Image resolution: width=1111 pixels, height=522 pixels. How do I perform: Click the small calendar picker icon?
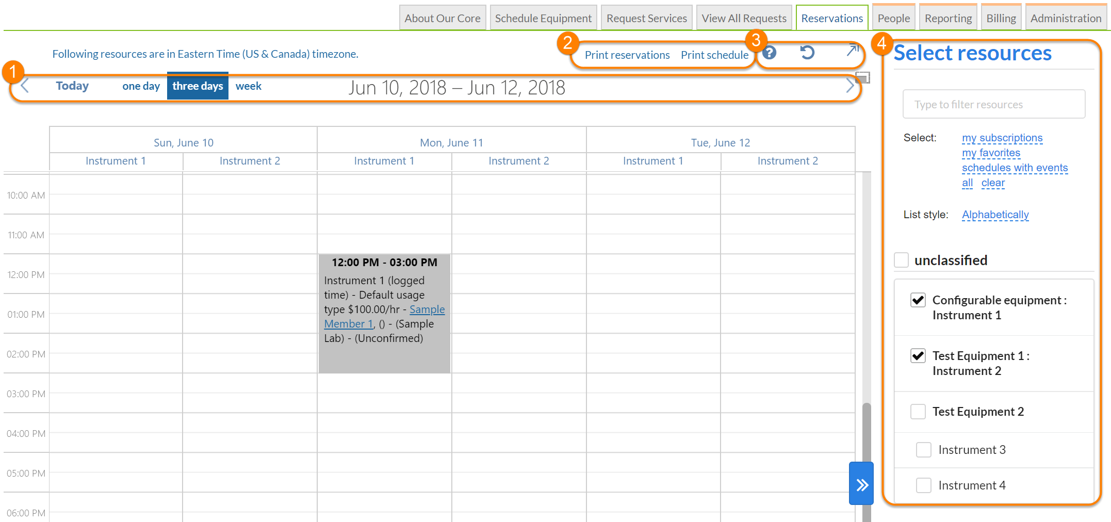coord(862,78)
